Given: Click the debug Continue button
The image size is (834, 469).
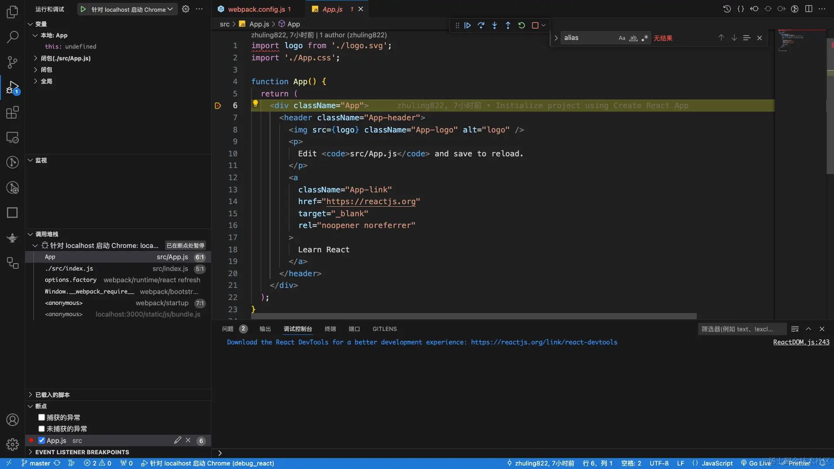Looking at the screenshot, I should 467,25.
